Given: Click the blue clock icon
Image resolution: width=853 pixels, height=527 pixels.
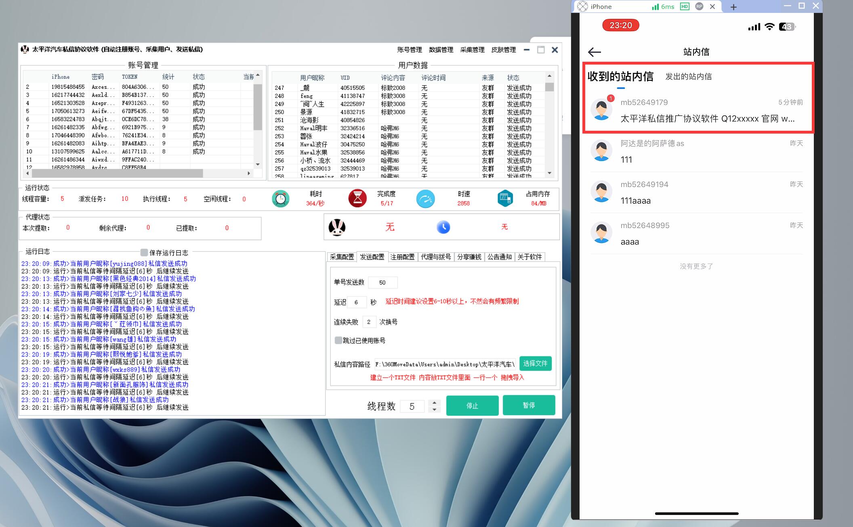Looking at the screenshot, I should click(443, 227).
